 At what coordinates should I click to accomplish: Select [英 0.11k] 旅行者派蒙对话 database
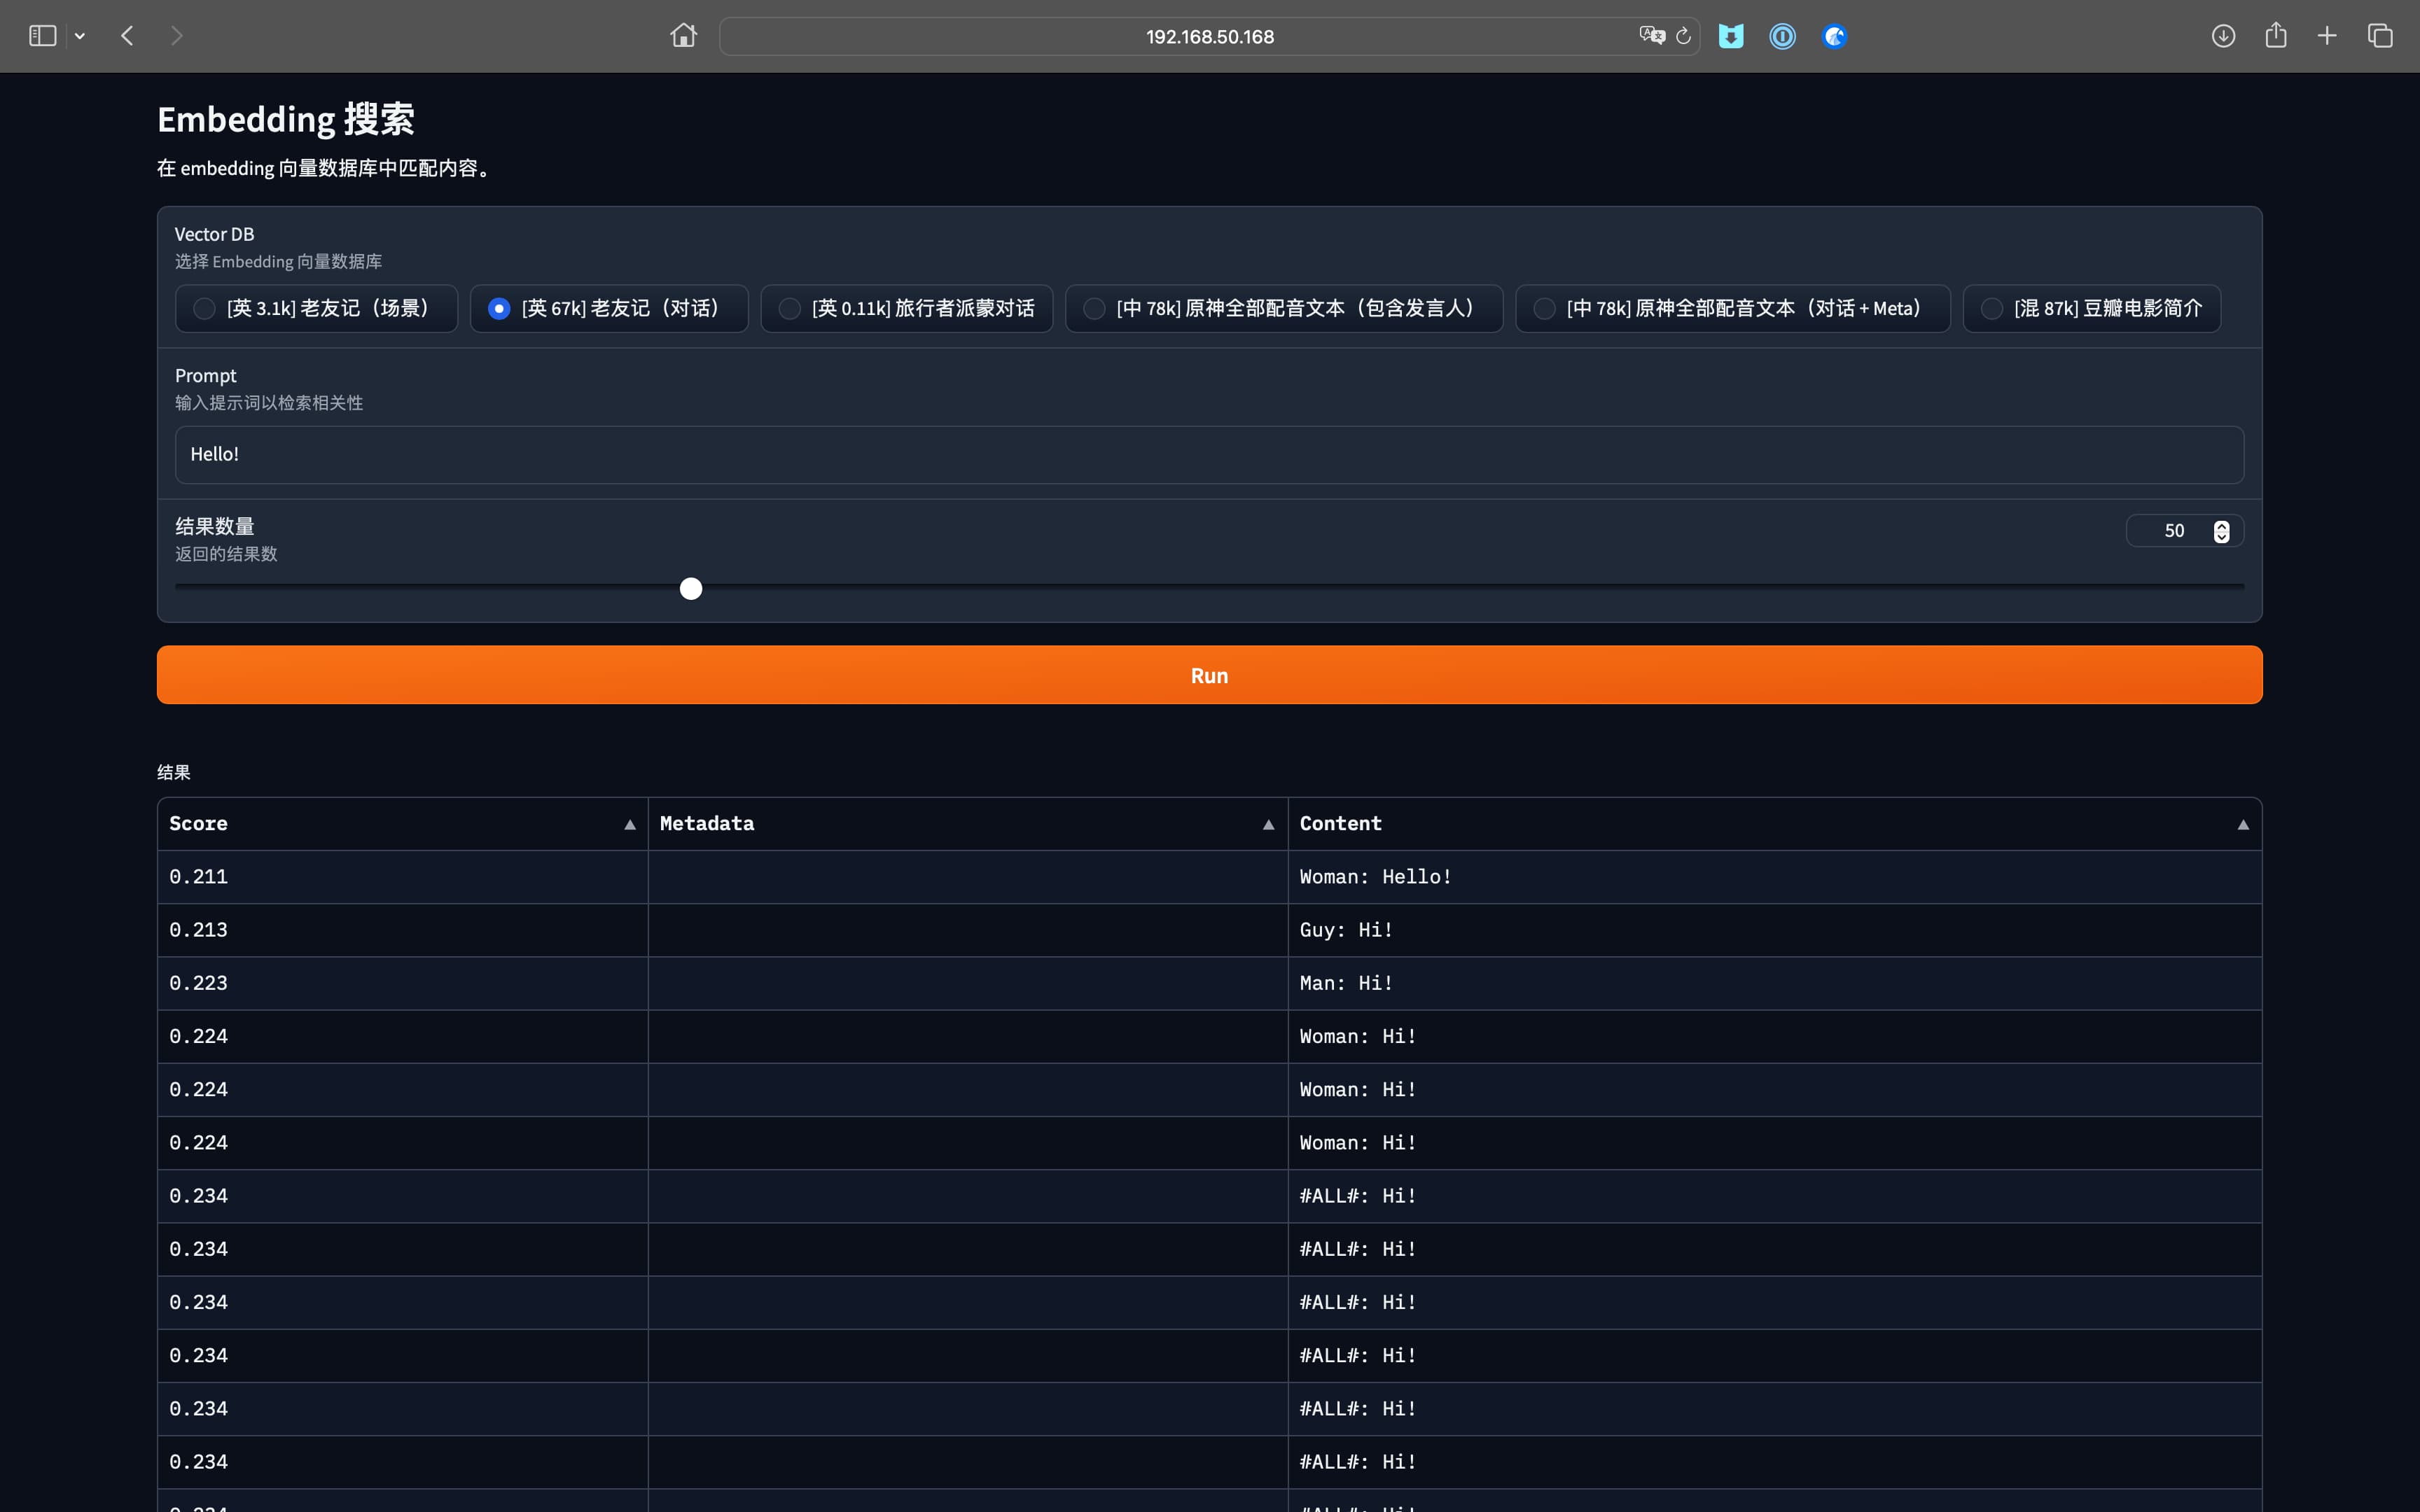tap(906, 308)
